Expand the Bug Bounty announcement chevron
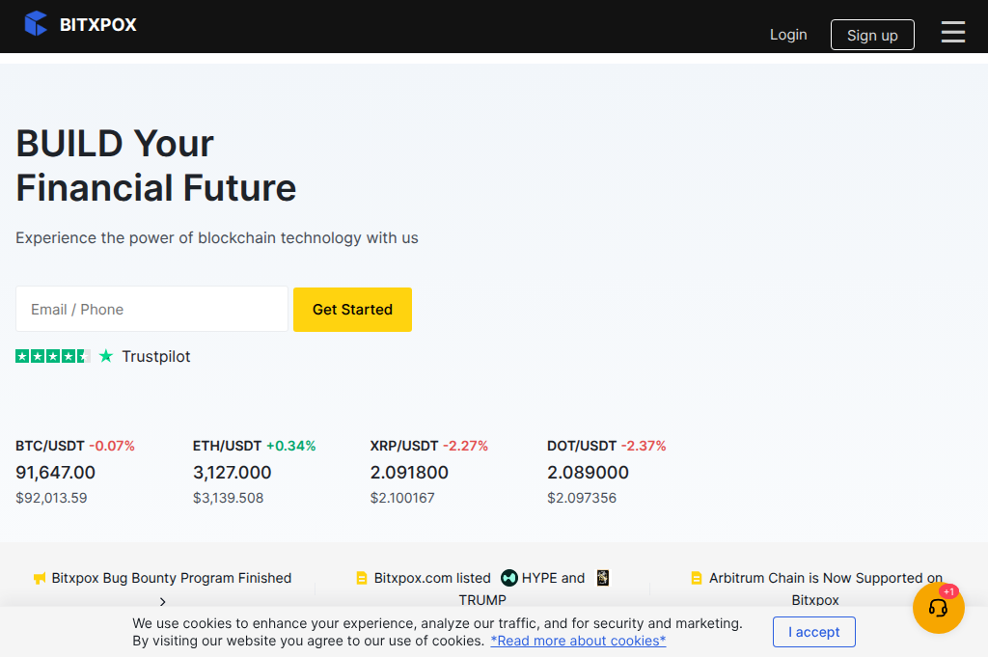Viewport: 988px width, 657px height. (x=162, y=601)
